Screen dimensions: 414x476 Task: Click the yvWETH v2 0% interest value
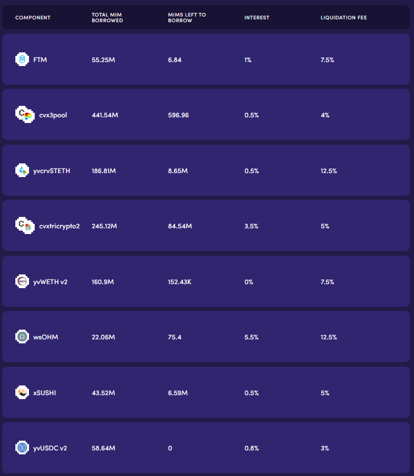pyautogui.click(x=249, y=282)
